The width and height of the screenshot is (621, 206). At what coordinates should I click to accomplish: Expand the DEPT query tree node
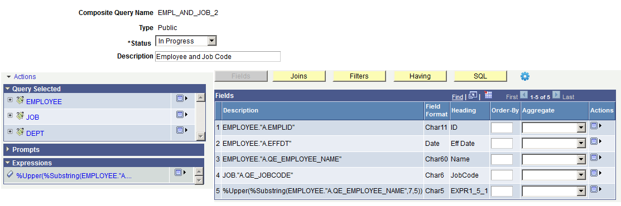10,131
